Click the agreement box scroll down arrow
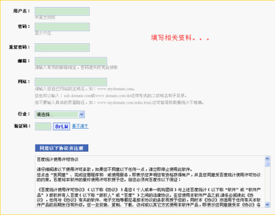This screenshot has width=275, height=215. click(x=267, y=205)
